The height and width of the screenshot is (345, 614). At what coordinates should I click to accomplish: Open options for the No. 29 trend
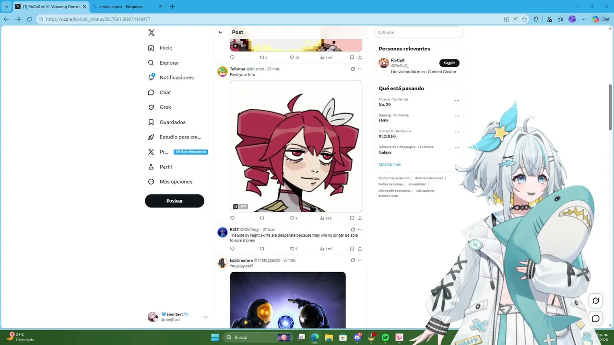(x=457, y=101)
